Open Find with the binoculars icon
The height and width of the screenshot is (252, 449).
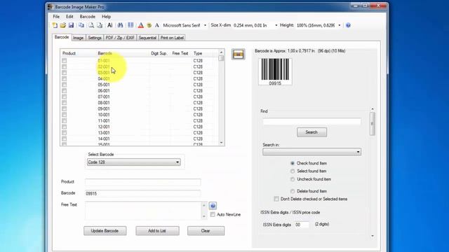pyautogui.click(x=120, y=25)
